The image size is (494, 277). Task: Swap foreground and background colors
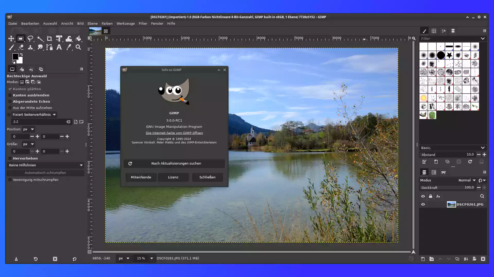click(21, 55)
